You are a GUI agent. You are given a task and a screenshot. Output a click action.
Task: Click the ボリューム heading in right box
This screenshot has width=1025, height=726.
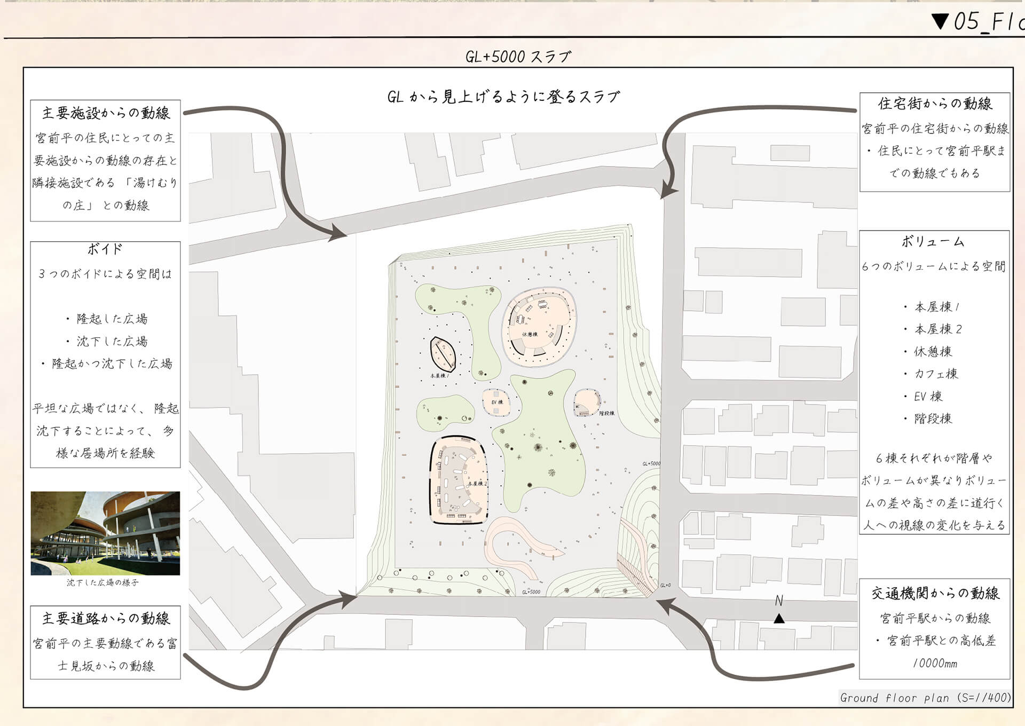pos(933,242)
